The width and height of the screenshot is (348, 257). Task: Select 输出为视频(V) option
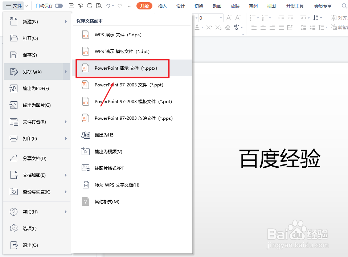tap(132, 152)
